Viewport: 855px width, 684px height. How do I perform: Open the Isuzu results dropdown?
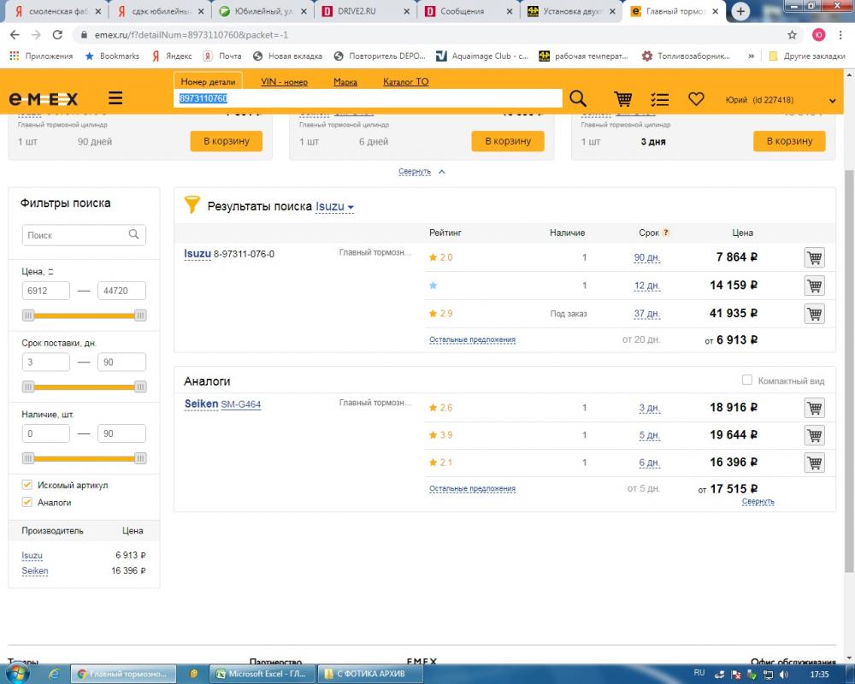coord(335,207)
